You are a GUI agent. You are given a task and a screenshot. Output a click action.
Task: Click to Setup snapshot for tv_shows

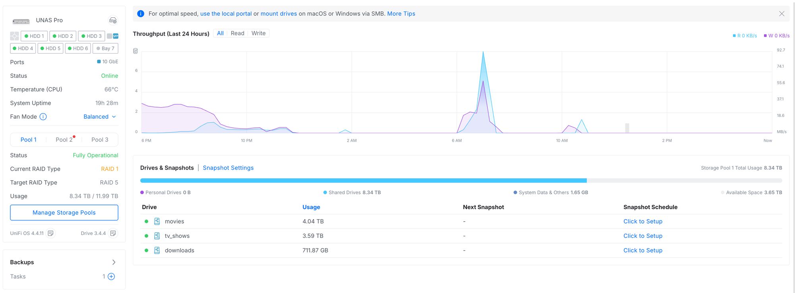(642, 236)
